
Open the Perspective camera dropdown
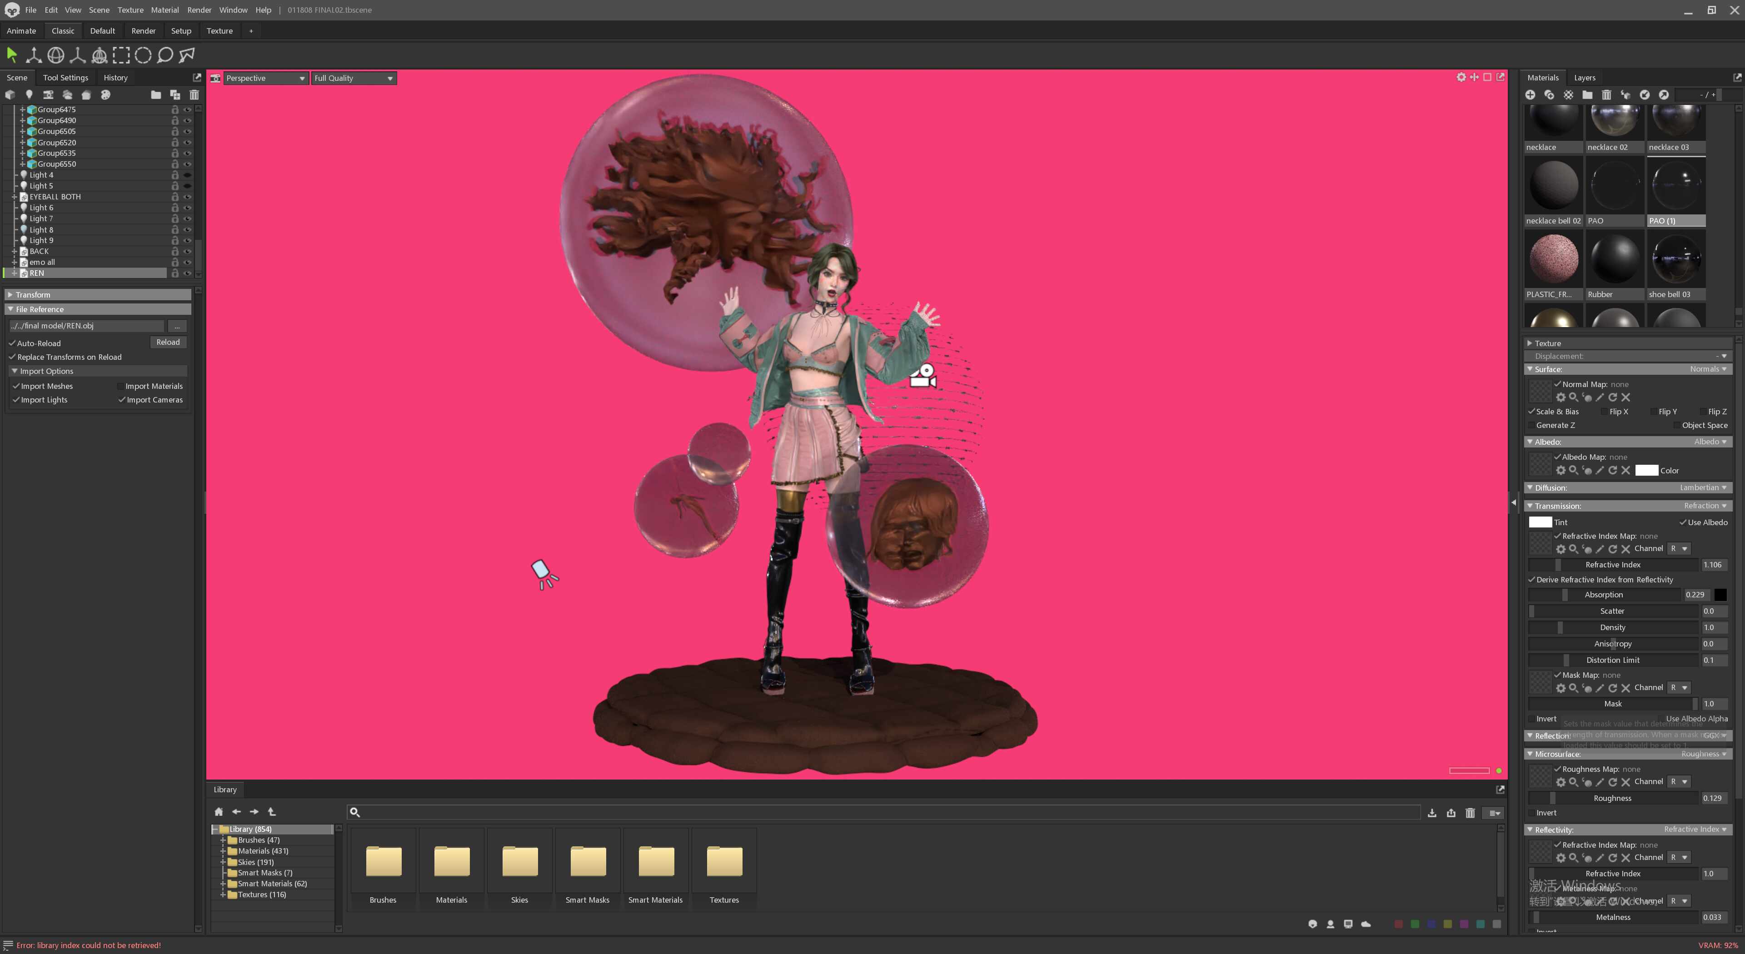[265, 78]
